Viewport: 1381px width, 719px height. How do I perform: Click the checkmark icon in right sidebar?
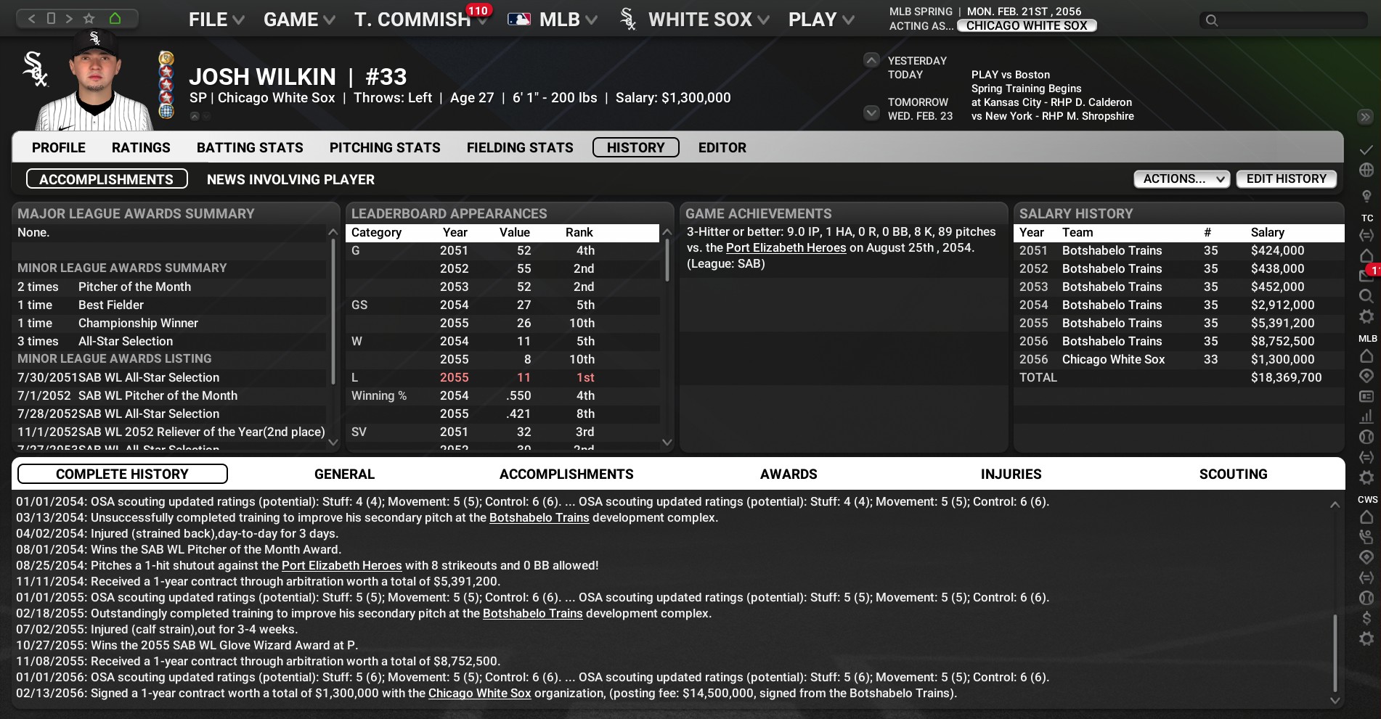point(1366,149)
